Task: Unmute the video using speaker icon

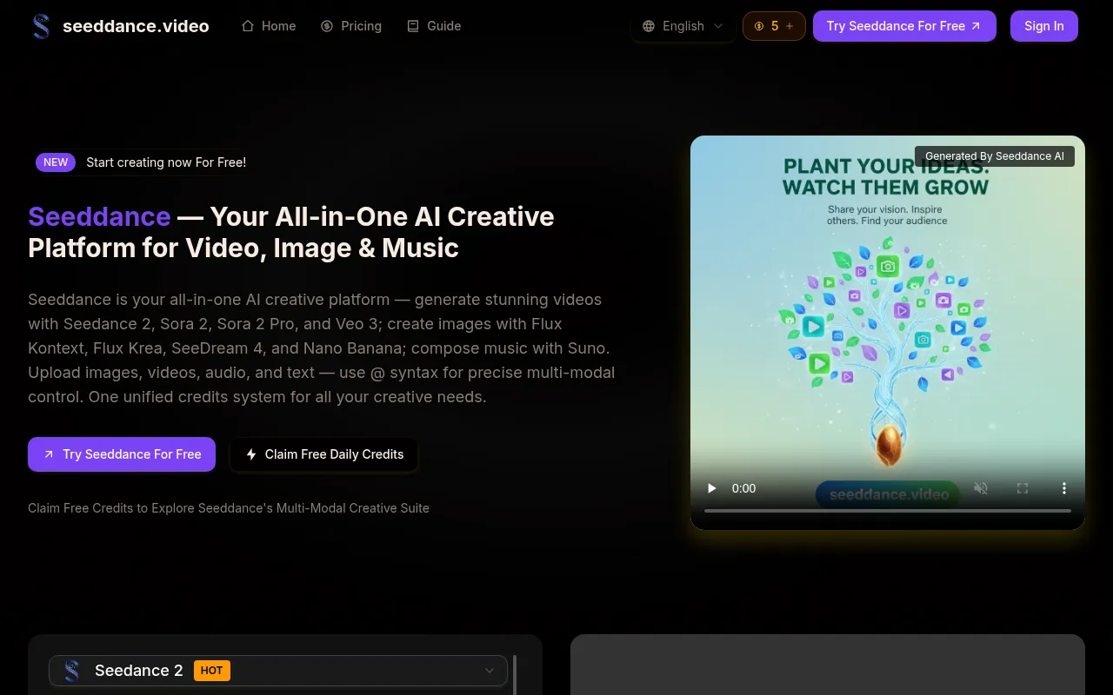Action: (x=981, y=488)
